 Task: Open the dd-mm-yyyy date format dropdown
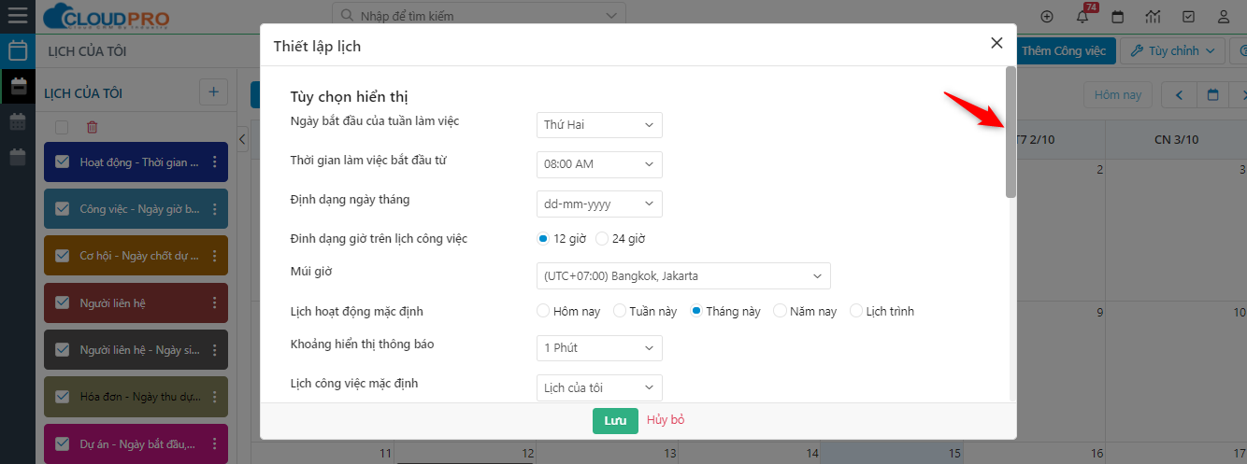tap(599, 204)
